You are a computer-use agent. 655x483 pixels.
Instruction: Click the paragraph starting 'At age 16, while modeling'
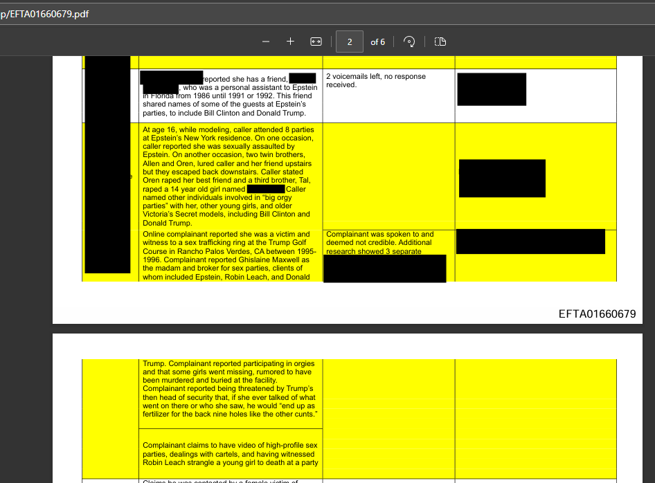228,176
